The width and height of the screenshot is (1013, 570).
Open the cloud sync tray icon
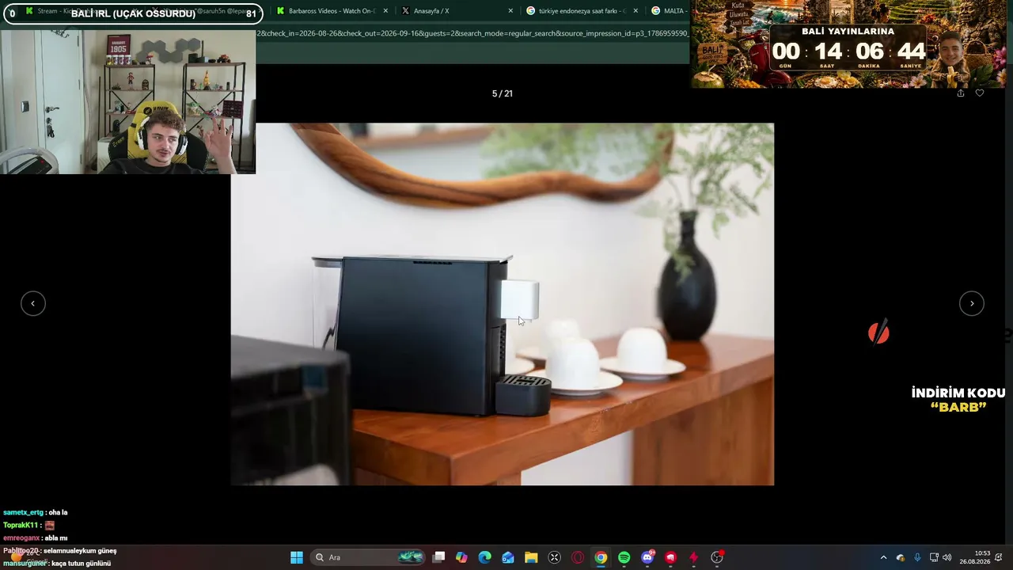tap(900, 557)
